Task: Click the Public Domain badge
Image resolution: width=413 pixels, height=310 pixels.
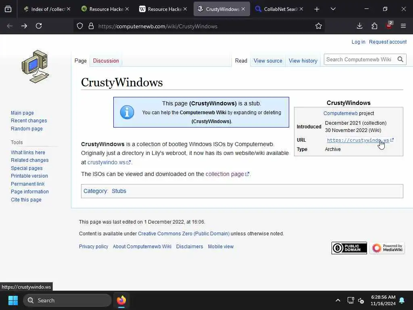Action: click(349, 248)
